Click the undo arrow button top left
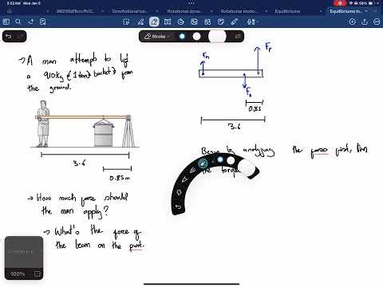383x287 pixels. pos(9,37)
